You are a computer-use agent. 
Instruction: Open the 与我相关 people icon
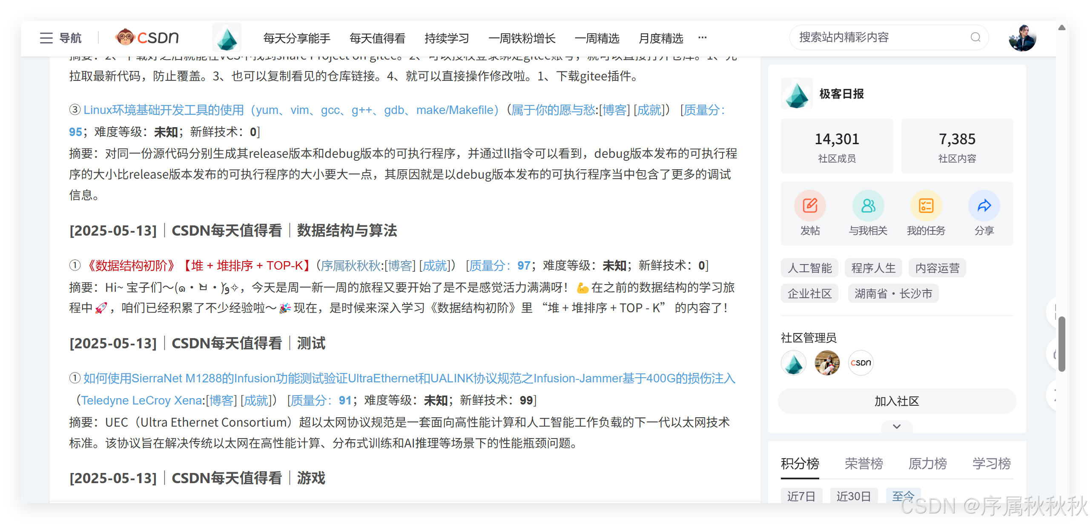tap(868, 206)
